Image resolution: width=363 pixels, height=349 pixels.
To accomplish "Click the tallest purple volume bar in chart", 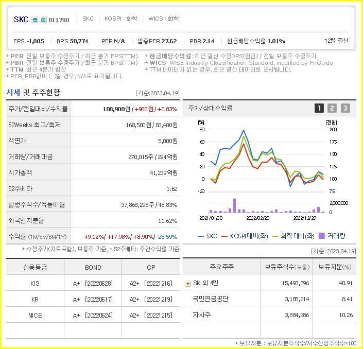I will coord(234,205).
